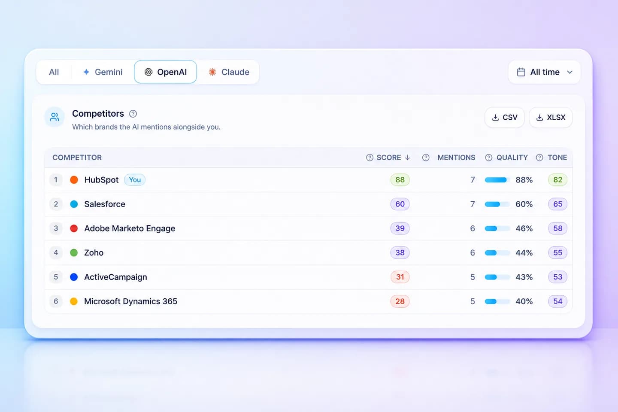Select the Zoho competitor name
The image size is (618, 412).
(94, 253)
